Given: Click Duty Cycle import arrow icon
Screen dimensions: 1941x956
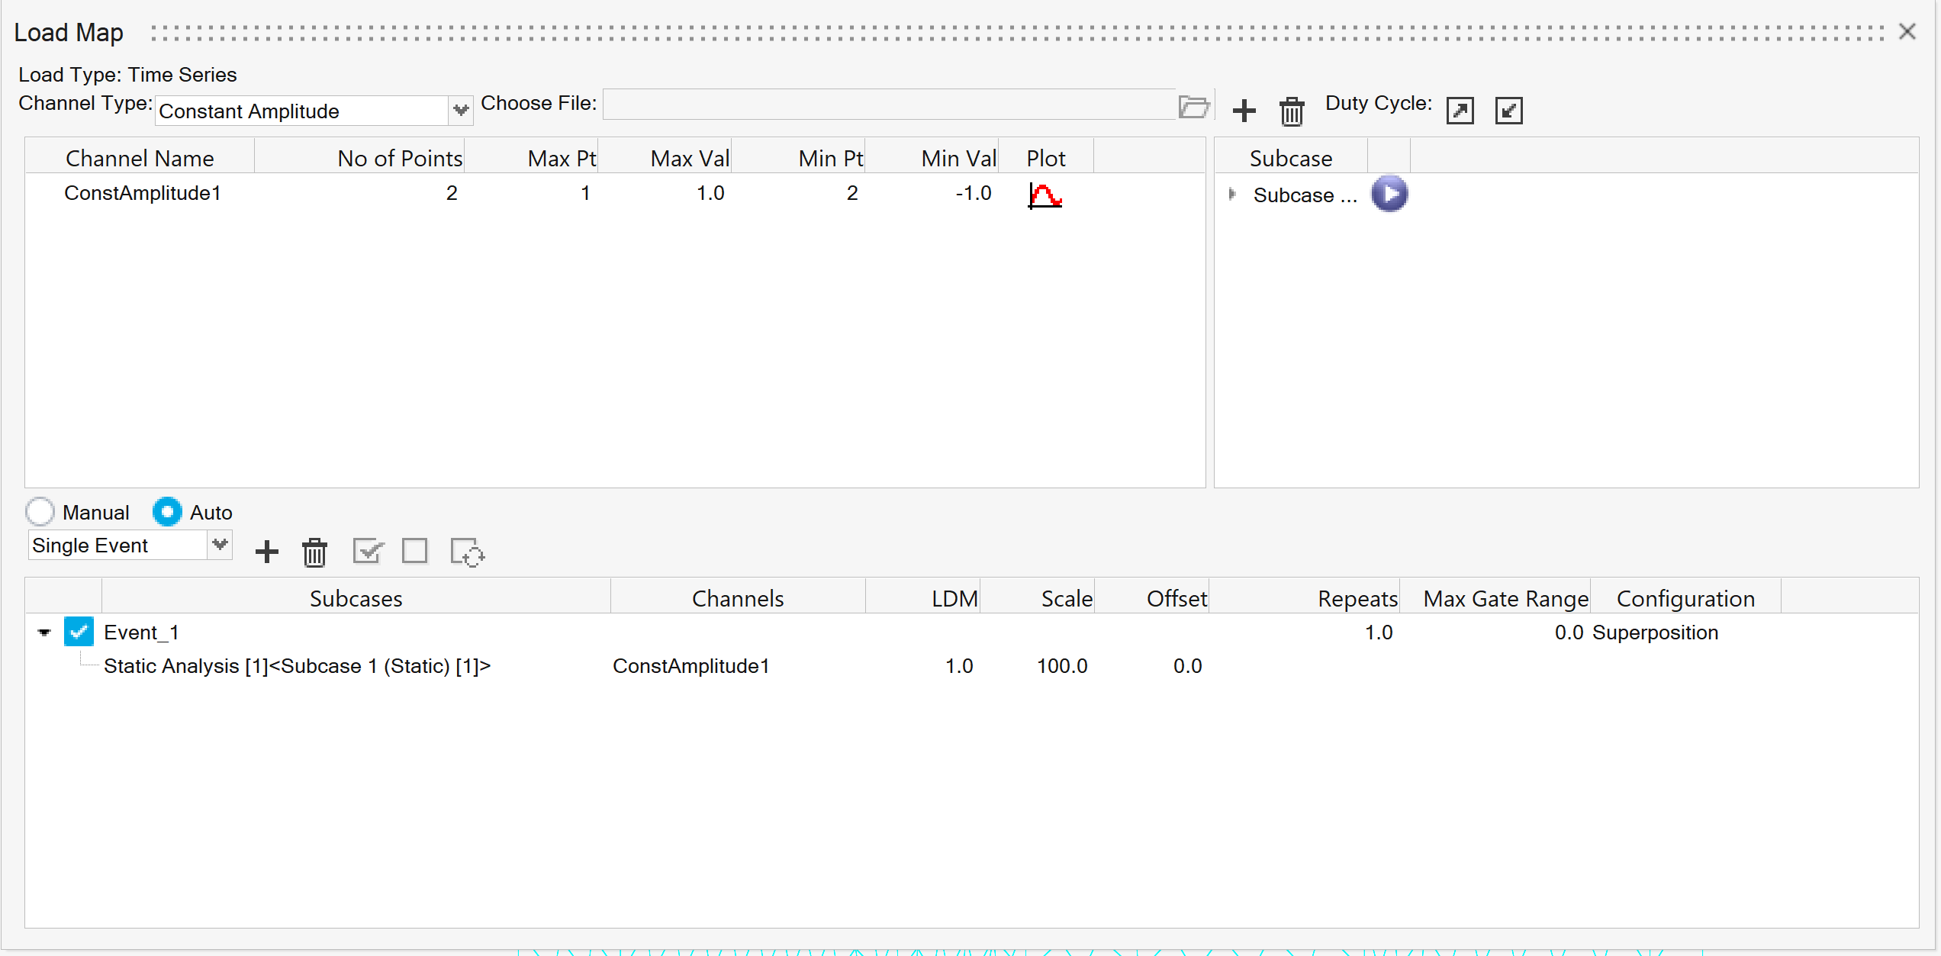Looking at the screenshot, I should pos(1508,111).
